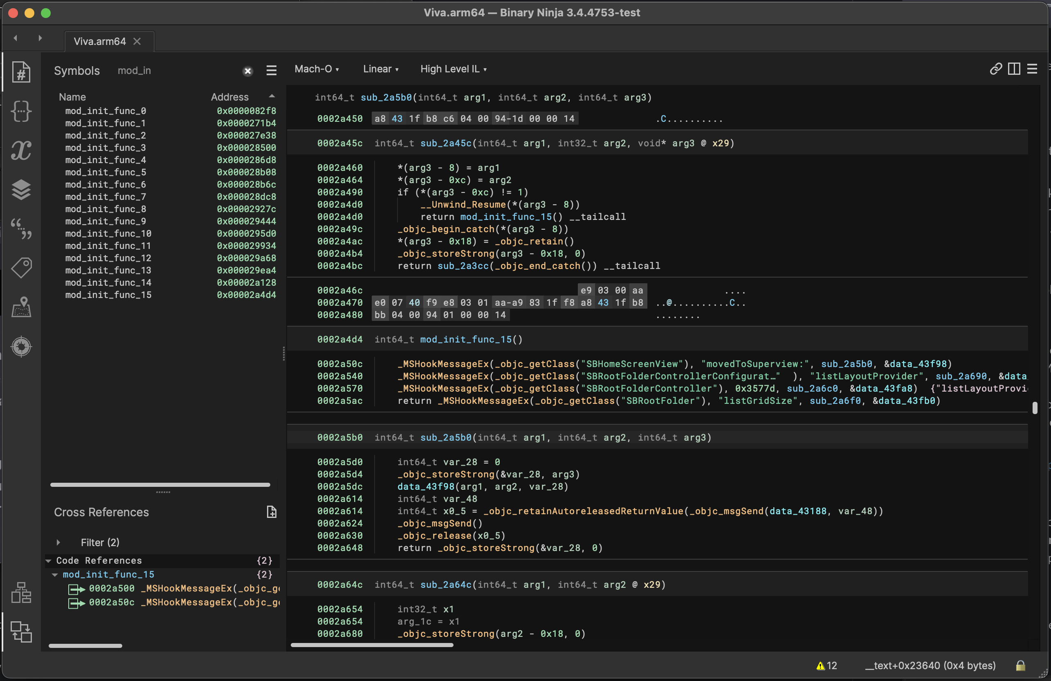
Task: Open the Mach-O container dropdown
Action: [317, 69]
